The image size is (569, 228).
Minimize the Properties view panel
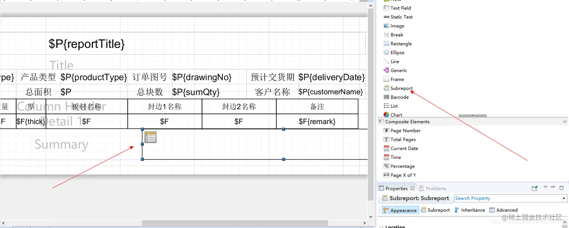[553, 187]
